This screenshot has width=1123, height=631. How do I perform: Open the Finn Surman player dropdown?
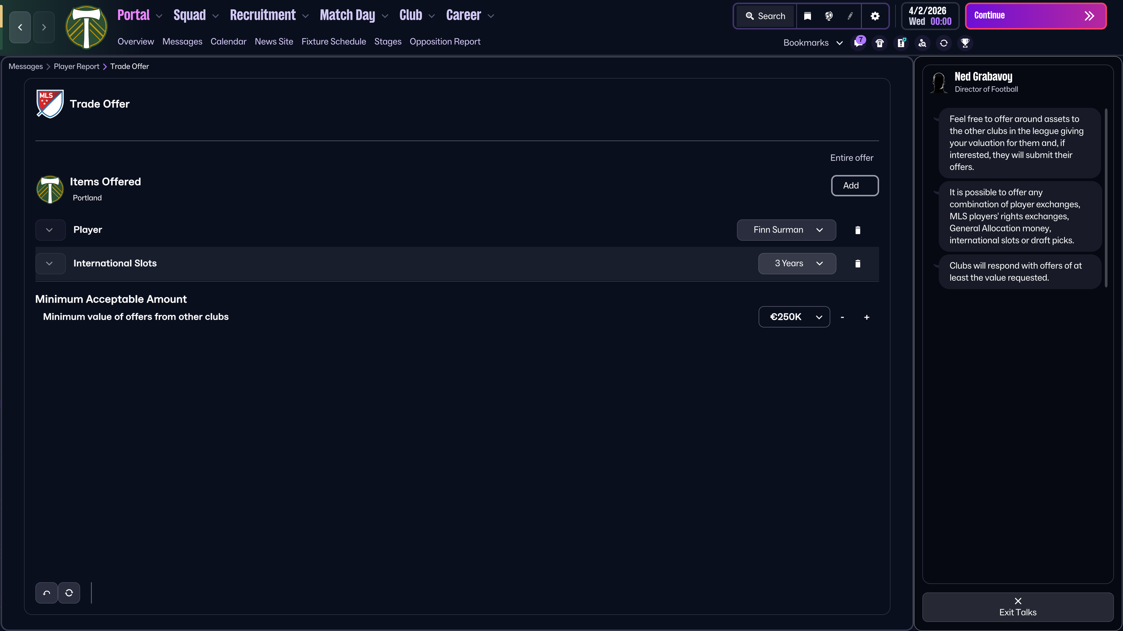(786, 230)
